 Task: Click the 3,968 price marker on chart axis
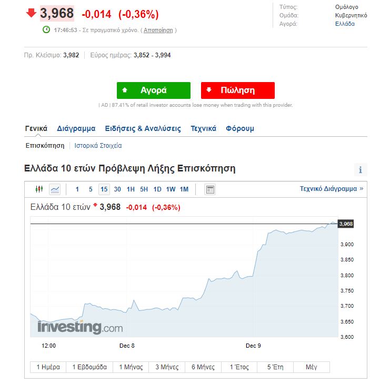(346, 224)
